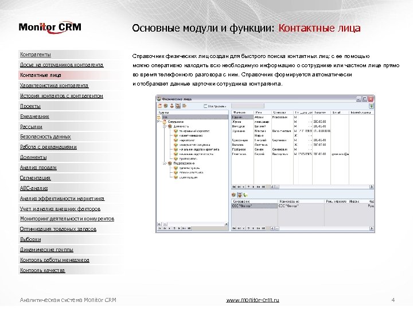Open the Проекты link
The height and width of the screenshot is (310, 413).
30,106
